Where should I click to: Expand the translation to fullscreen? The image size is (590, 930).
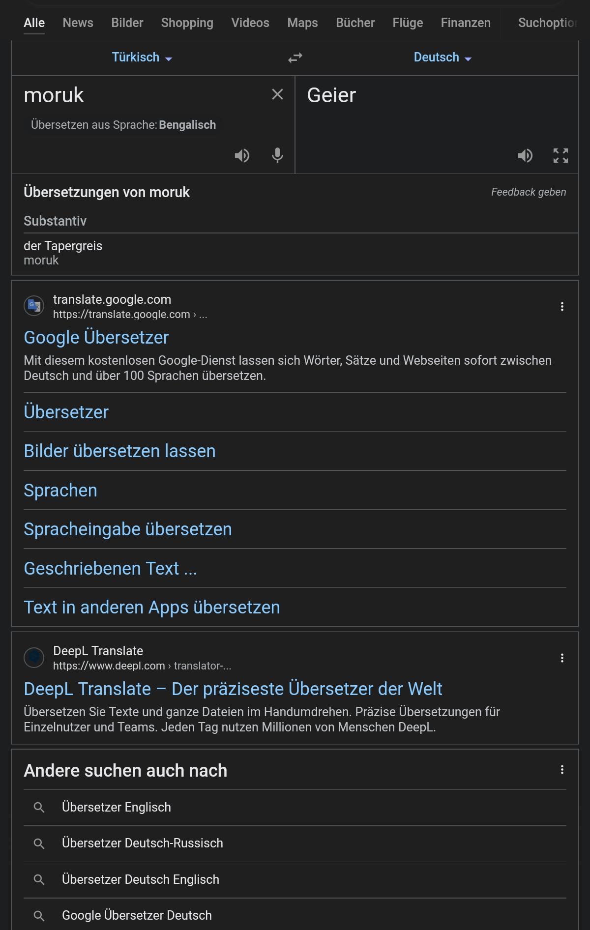coord(560,156)
